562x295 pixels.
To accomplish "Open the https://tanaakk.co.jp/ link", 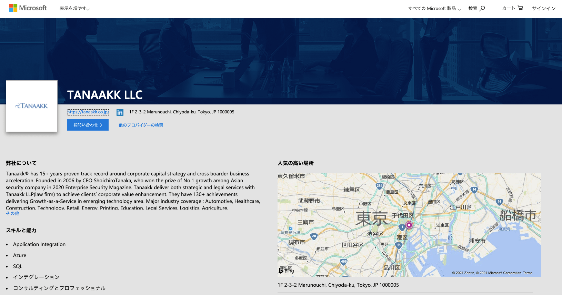I will click(x=88, y=112).
